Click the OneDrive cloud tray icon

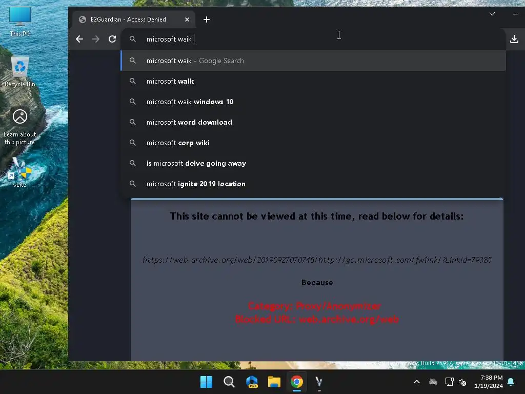(433, 382)
